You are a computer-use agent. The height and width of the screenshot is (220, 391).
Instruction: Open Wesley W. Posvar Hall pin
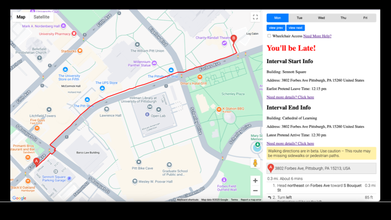coord(135,181)
